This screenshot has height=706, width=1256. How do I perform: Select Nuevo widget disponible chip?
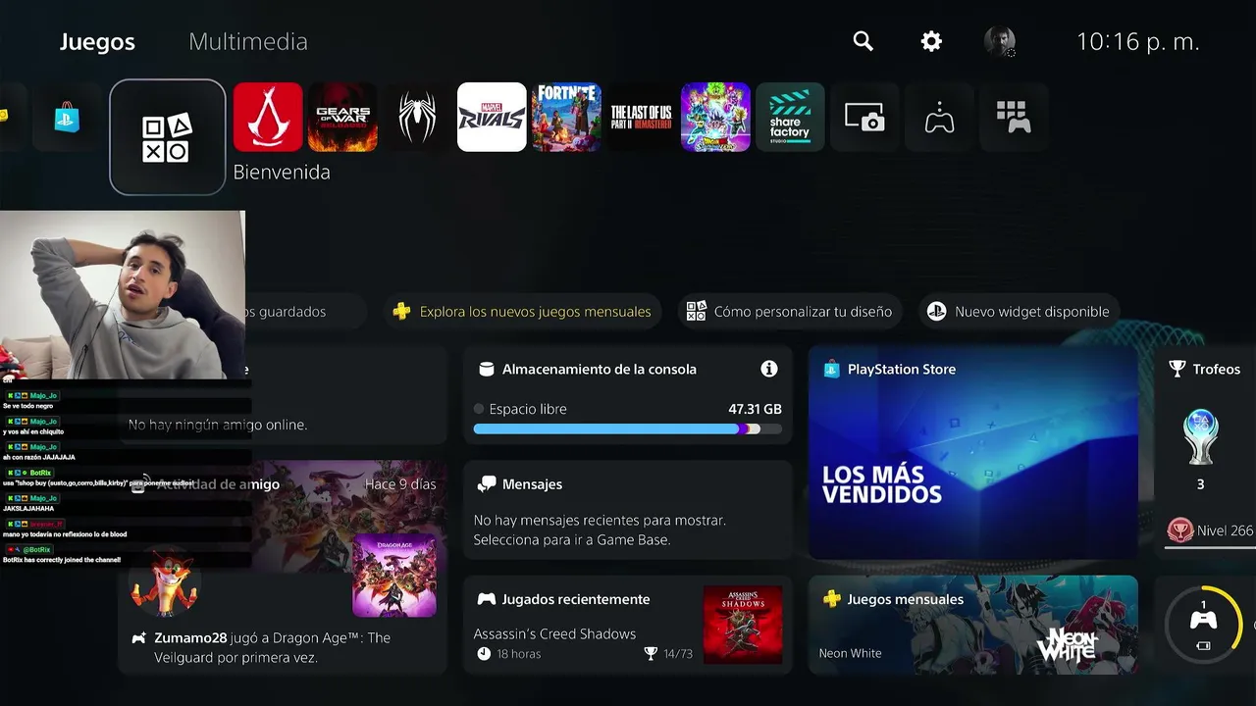point(1019,312)
